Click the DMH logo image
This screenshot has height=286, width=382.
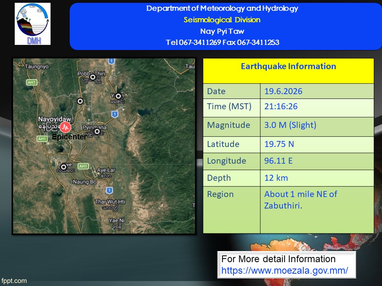33,24
